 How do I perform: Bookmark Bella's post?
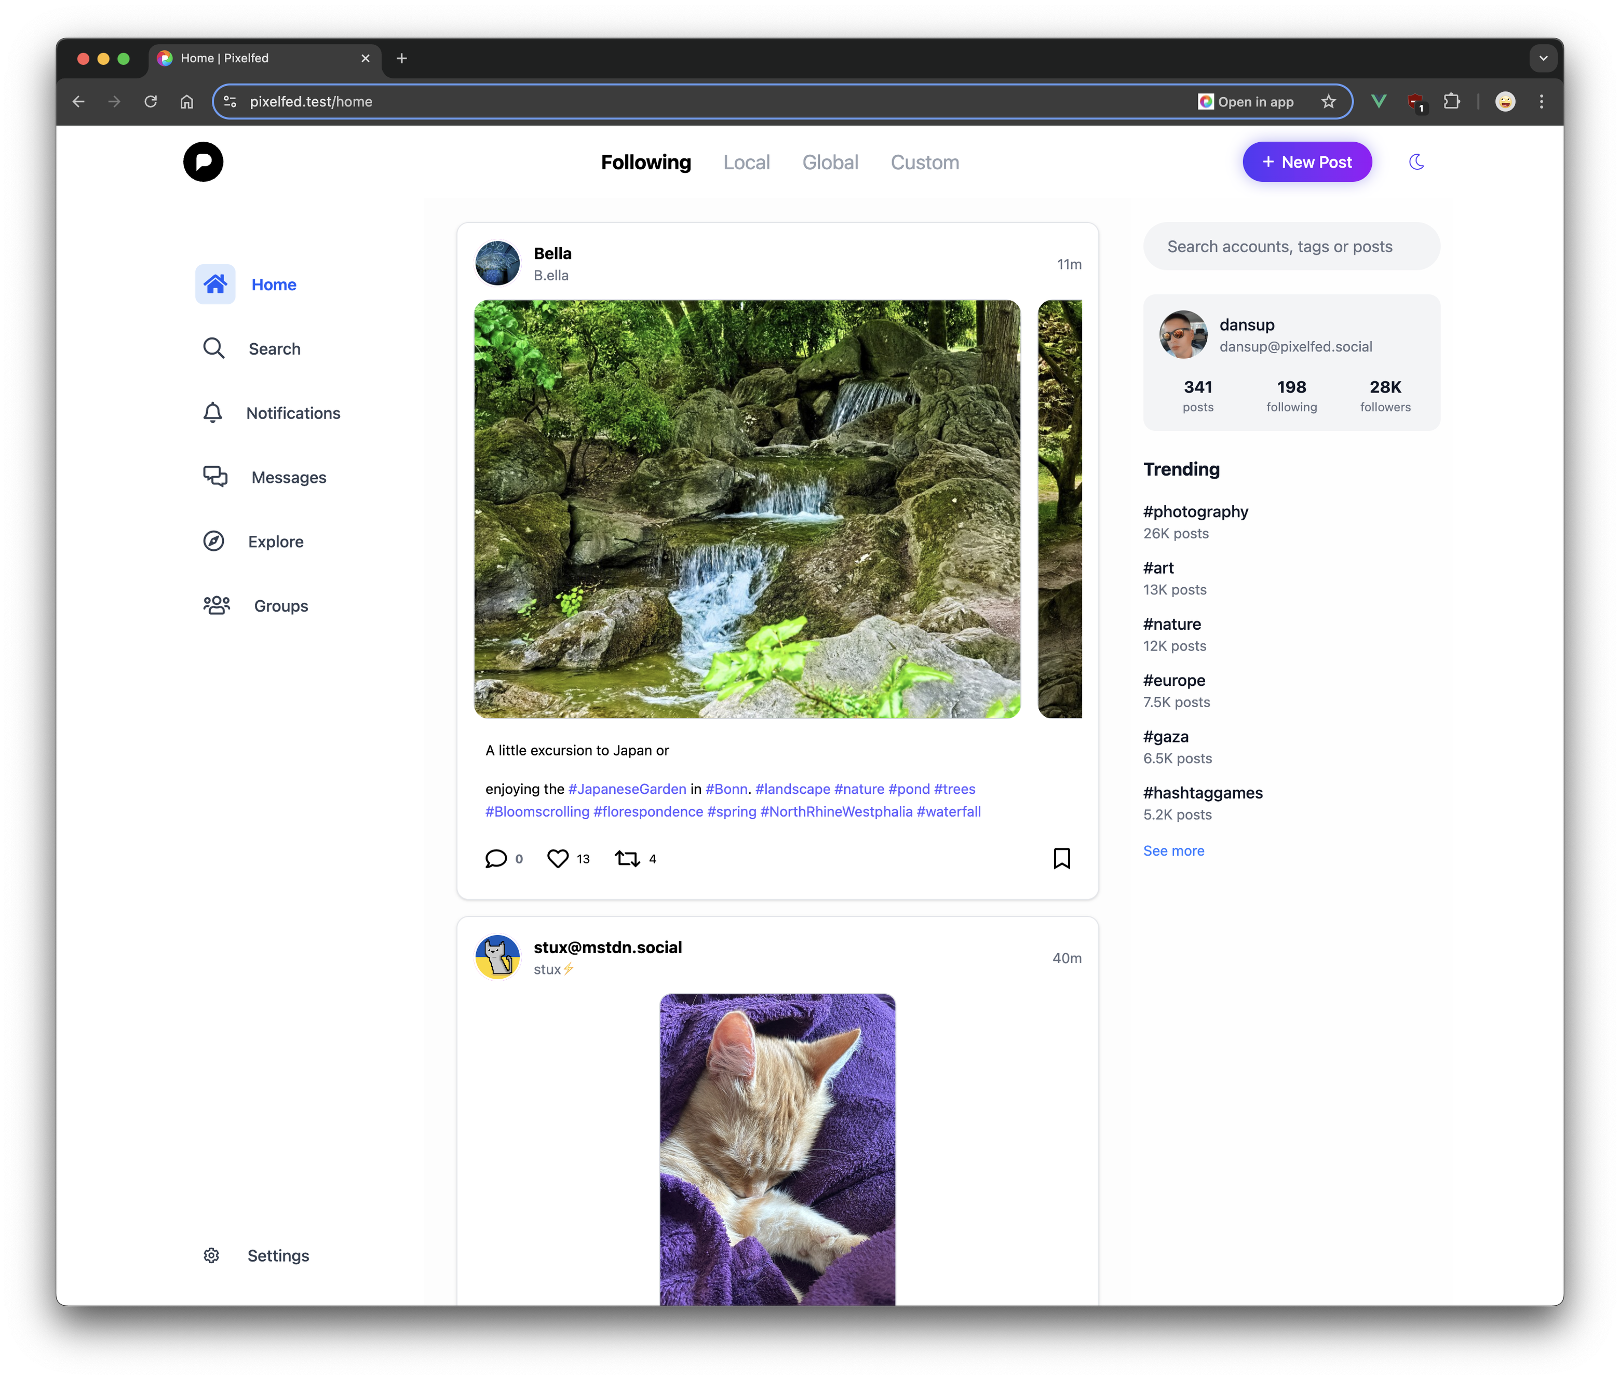1062,859
